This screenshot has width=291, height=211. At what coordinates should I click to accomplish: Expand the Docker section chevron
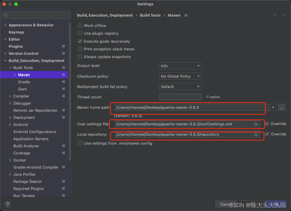point(10,160)
